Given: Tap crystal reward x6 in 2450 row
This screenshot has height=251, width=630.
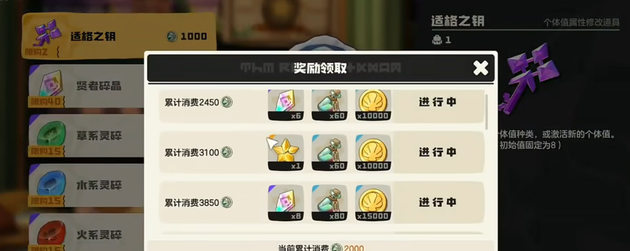Looking at the screenshot, I should 286,105.
